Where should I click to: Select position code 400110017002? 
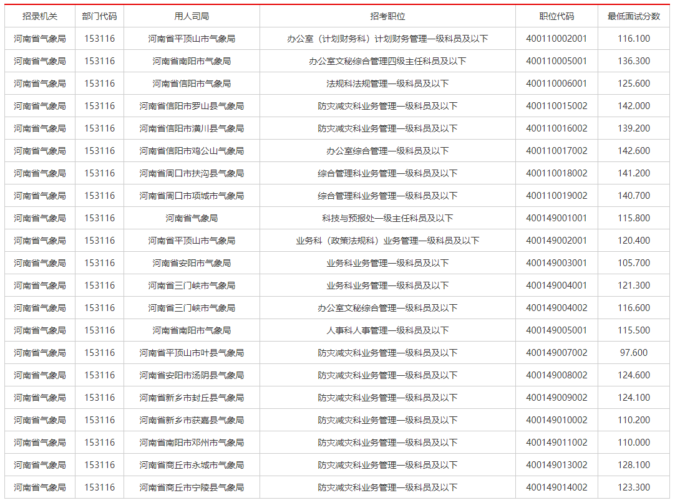click(x=556, y=151)
